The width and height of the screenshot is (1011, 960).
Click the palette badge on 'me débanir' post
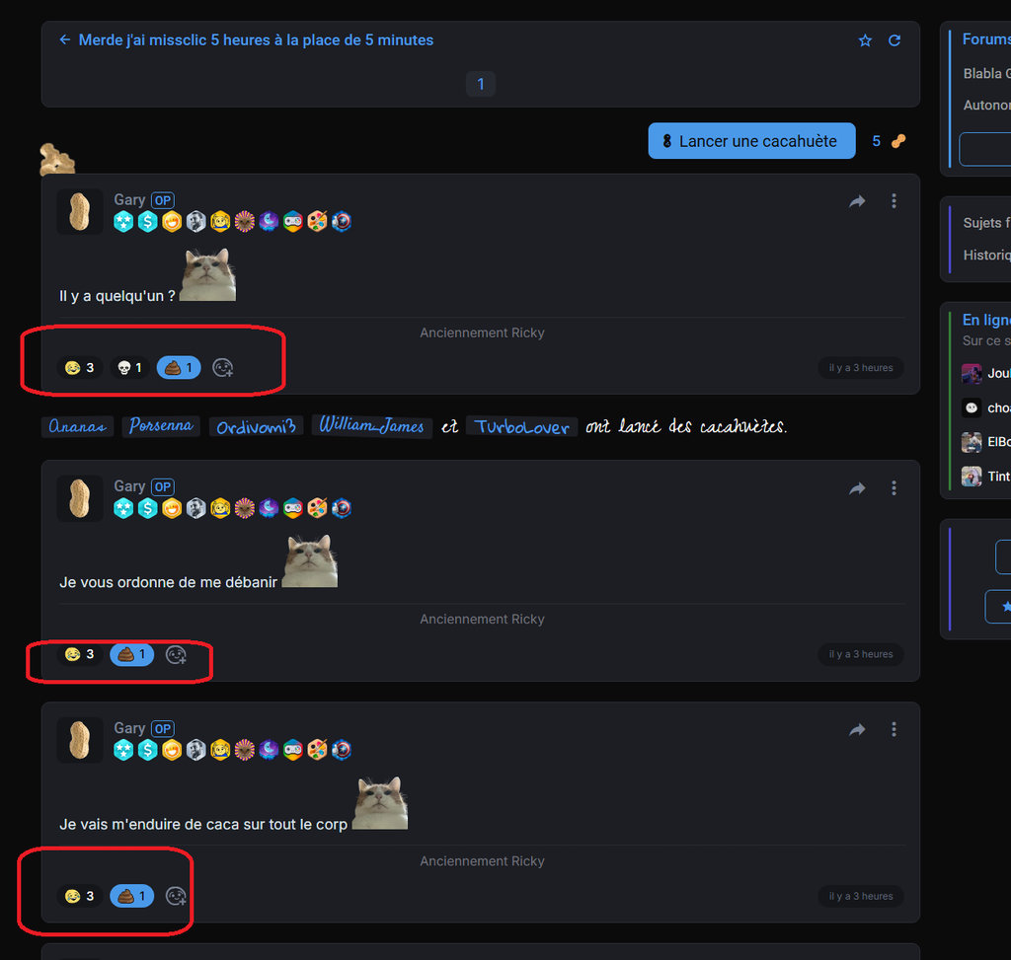tap(317, 508)
